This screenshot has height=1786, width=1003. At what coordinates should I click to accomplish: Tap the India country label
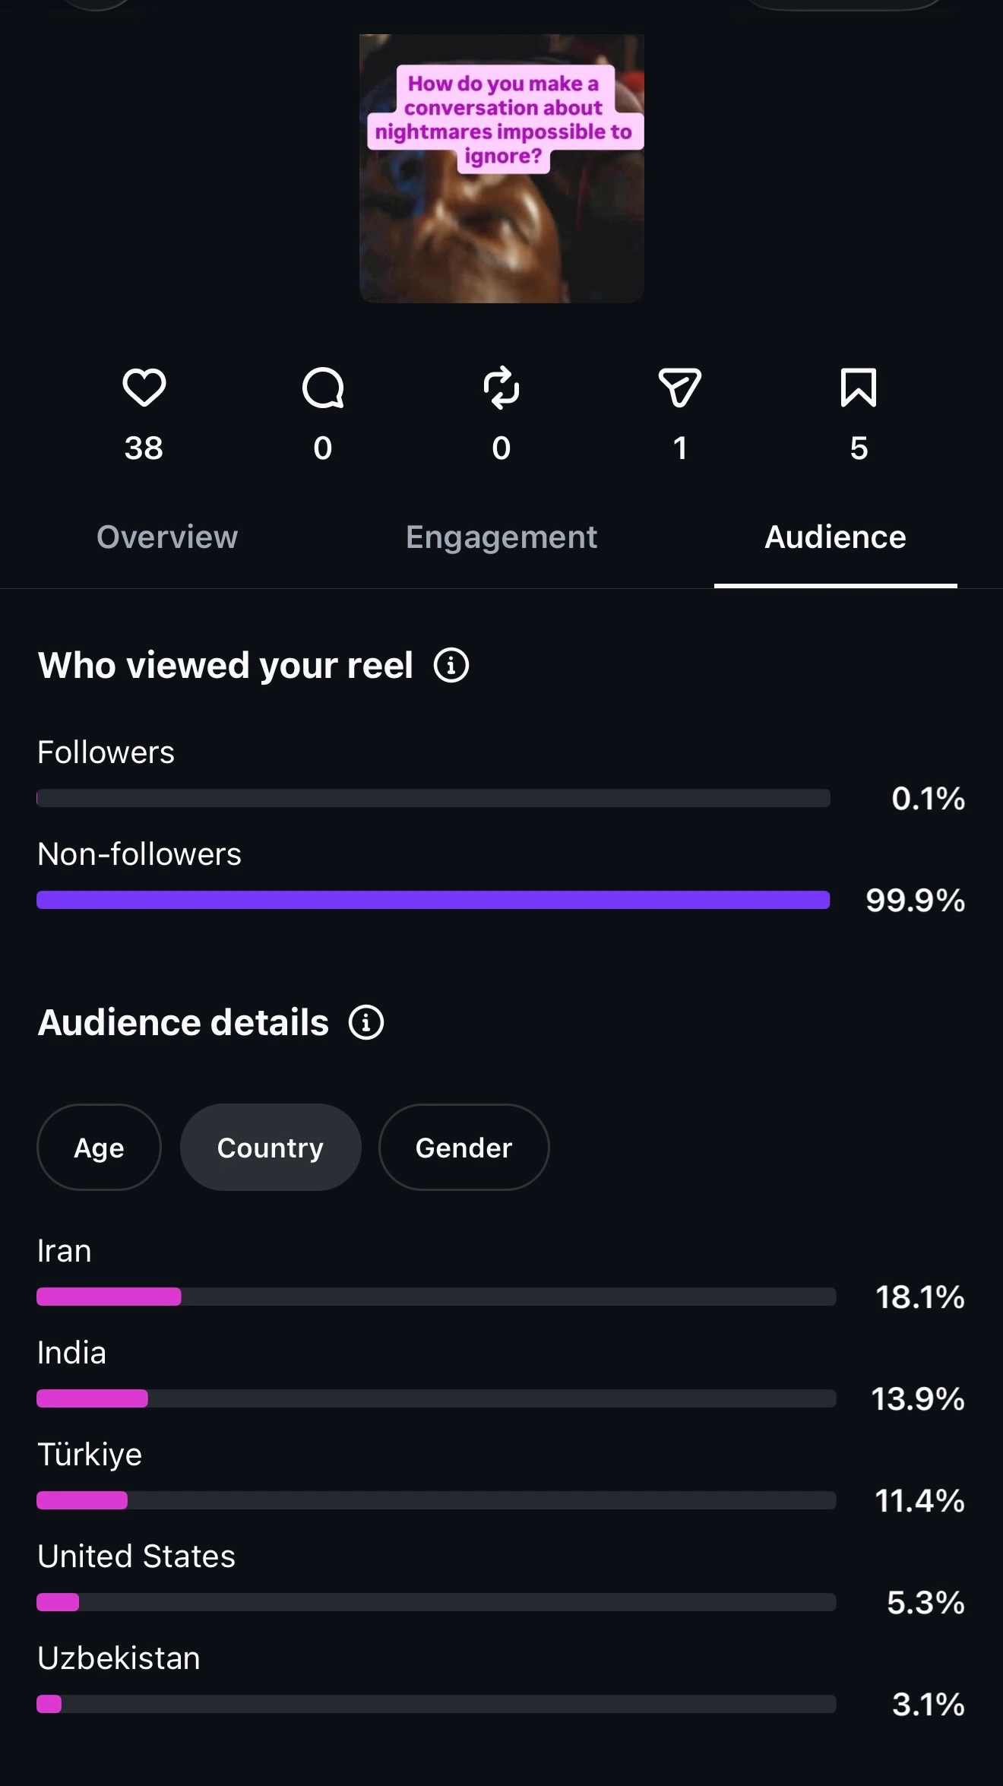pos(72,1354)
